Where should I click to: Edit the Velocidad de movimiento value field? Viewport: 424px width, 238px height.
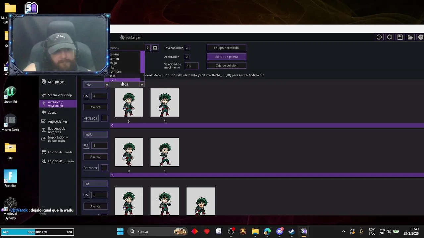tap(192, 66)
